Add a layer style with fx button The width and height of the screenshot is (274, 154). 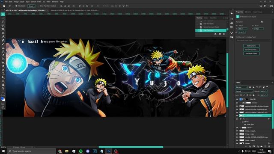pyautogui.click(x=250, y=146)
